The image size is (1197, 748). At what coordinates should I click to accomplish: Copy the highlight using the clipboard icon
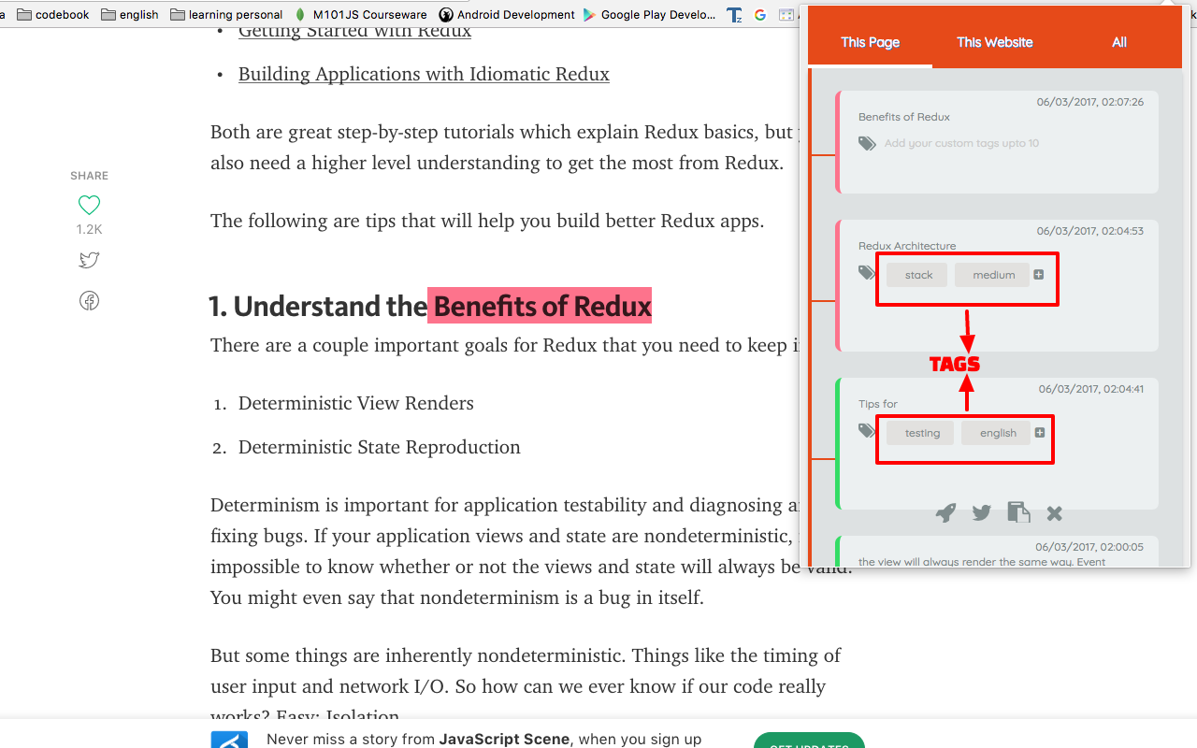coord(1018,512)
